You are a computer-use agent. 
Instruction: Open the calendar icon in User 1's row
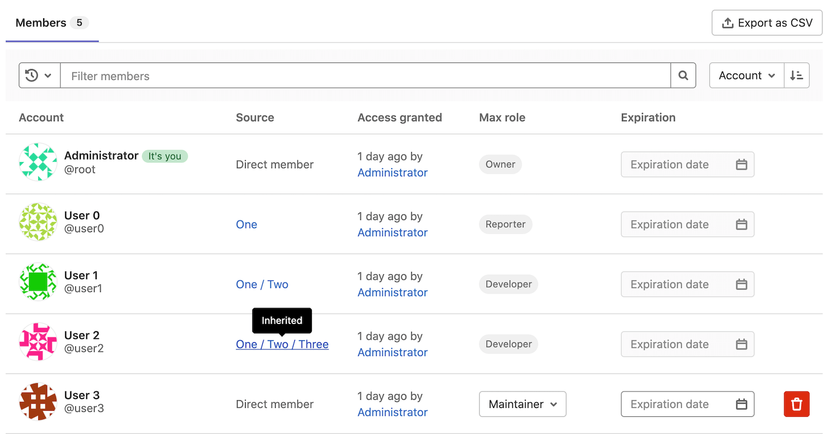(741, 284)
